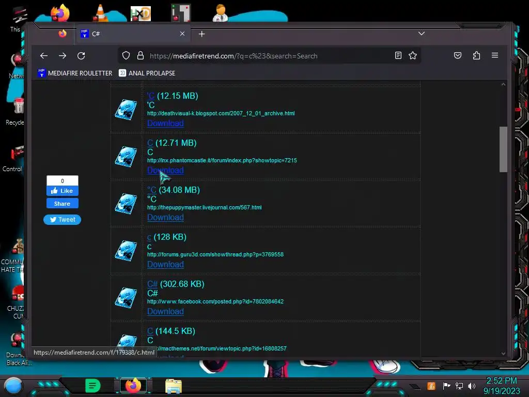Click the orange Java tray icon

pyautogui.click(x=431, y=386)
